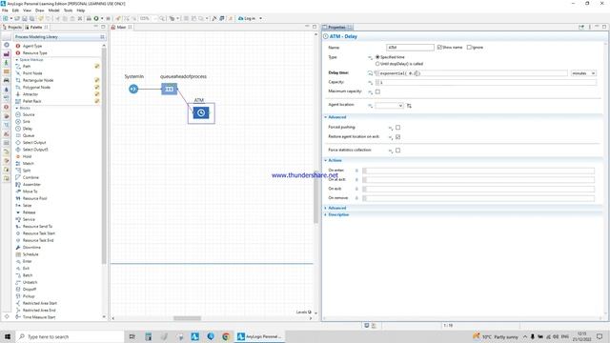The width and height of the screenshot is (610, 343).
Task: Collapse the expanded Advanced section above Actions
Action: tap(326, 117)
